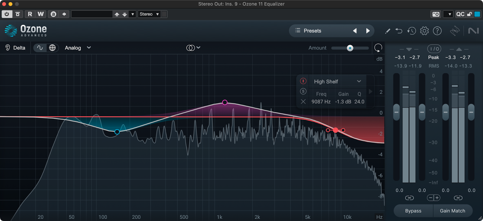Image resolution: width=483 pixels, height=221 pixels.
Task: Click the snapshot camera icon
Action: click(x=436, y=14)
